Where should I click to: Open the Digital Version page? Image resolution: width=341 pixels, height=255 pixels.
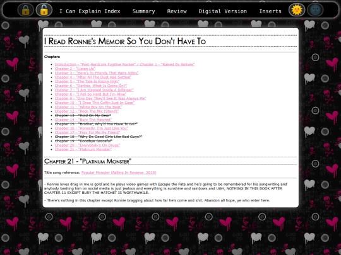223,11
